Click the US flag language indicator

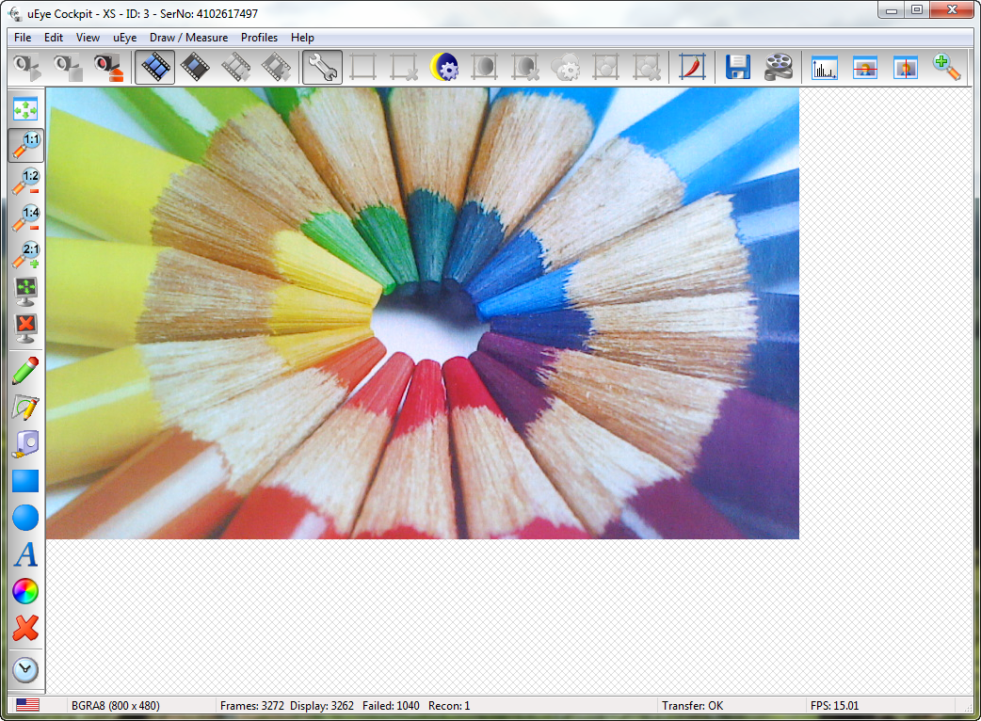[x=27, y=705]
